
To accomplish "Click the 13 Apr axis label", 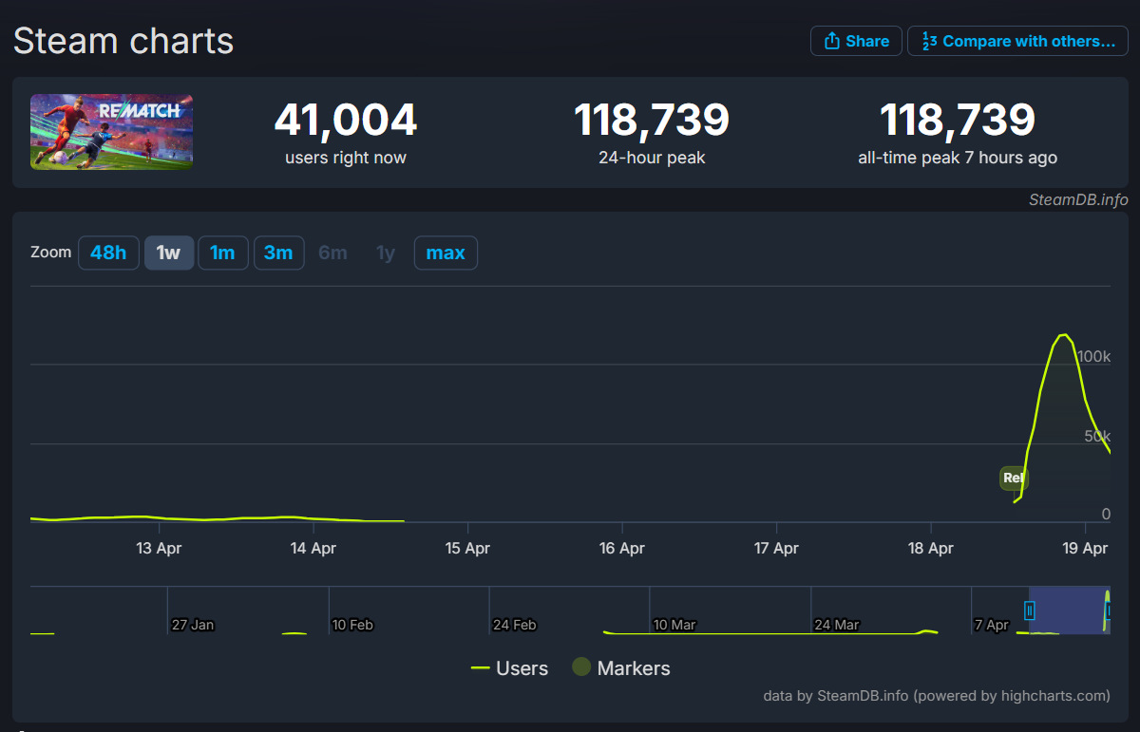I will pyautogui.click(x=159, y=548).
